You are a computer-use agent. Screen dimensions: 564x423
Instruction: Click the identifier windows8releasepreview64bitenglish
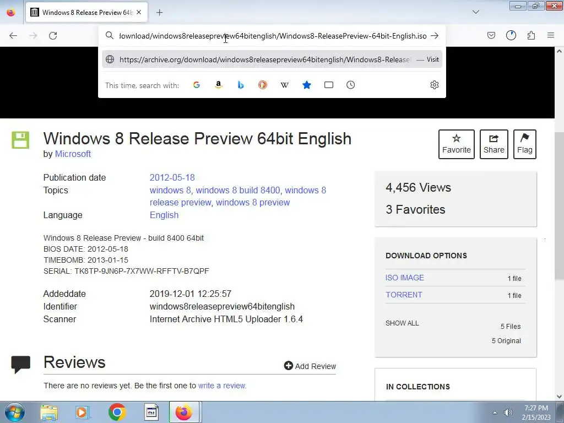point(222,306)
